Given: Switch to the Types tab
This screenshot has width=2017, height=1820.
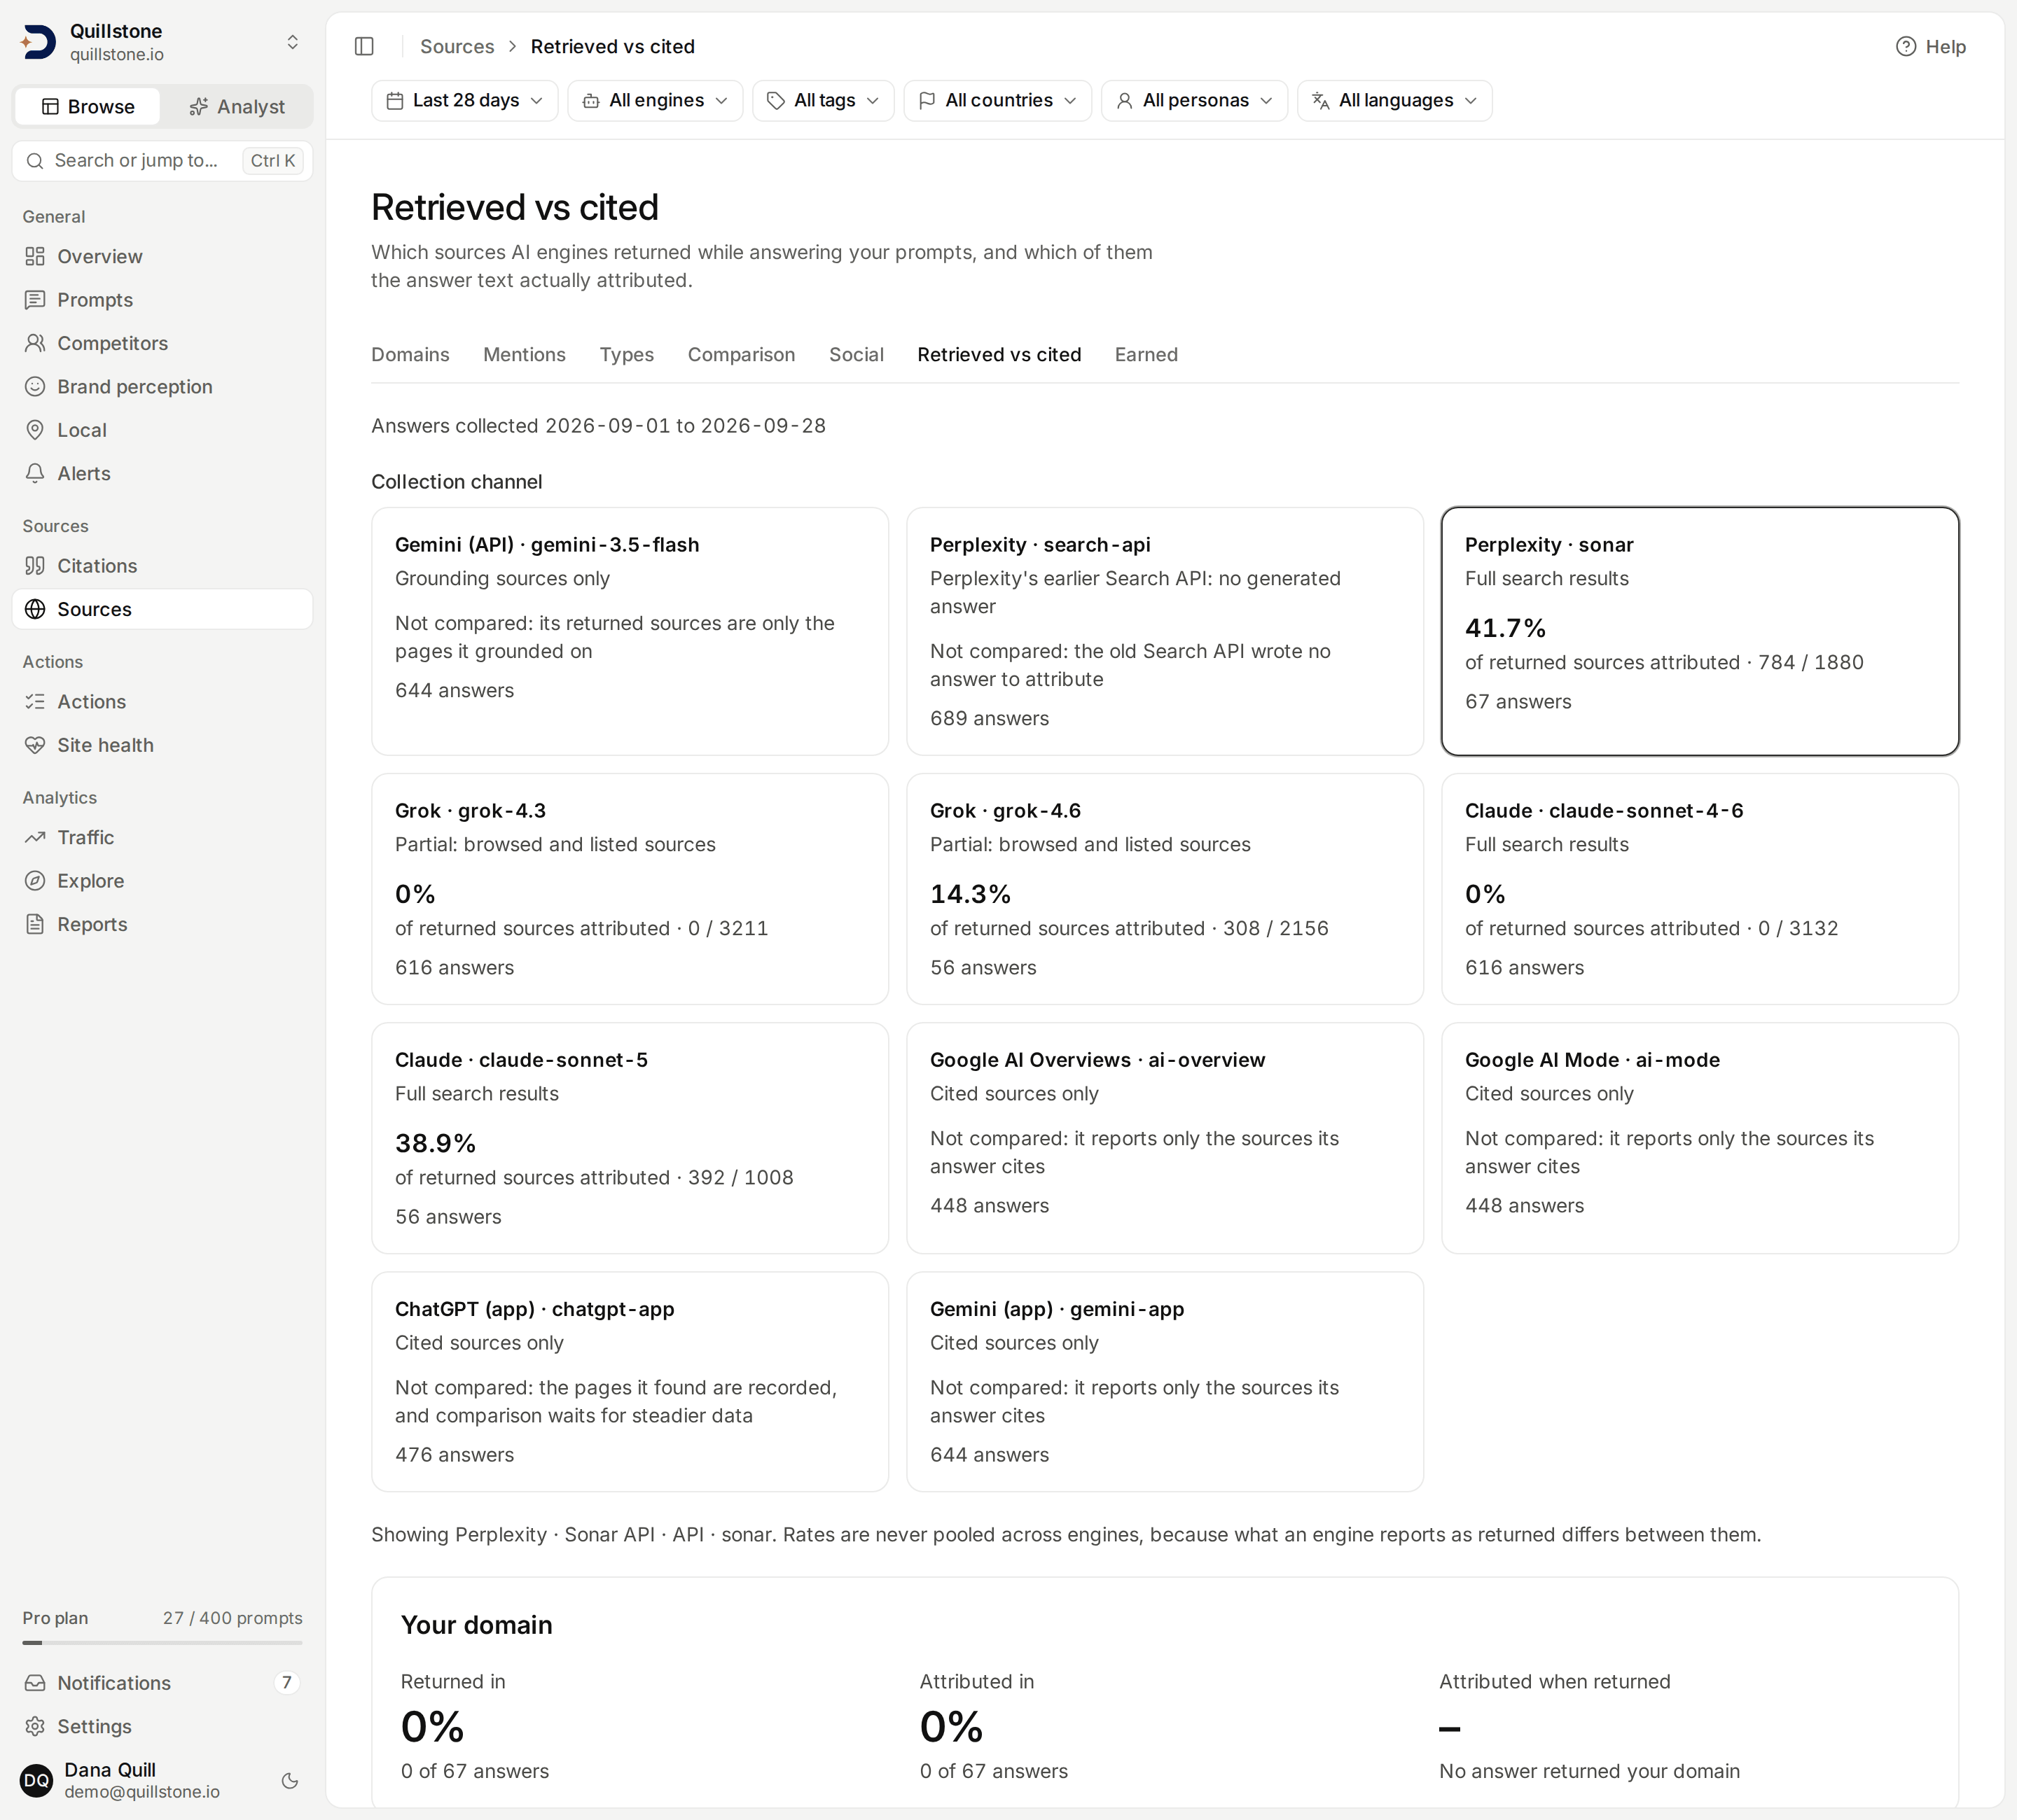Looking at the screenshot, I should 626,354.
